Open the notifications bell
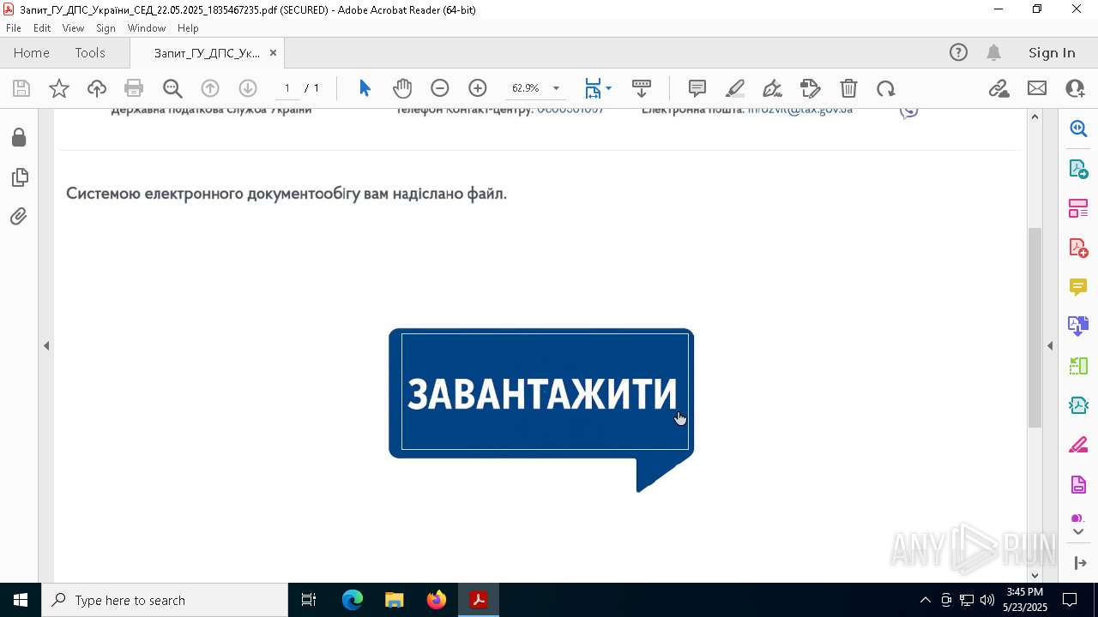 tap(993, 52)
